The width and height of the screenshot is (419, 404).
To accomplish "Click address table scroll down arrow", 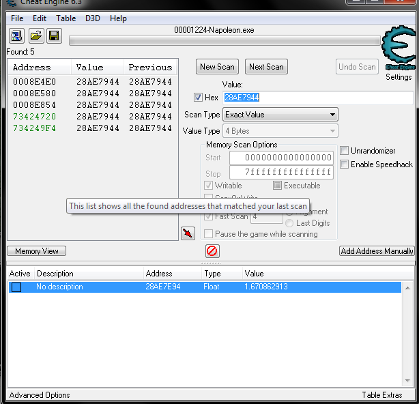I will [x=407, y=381].
